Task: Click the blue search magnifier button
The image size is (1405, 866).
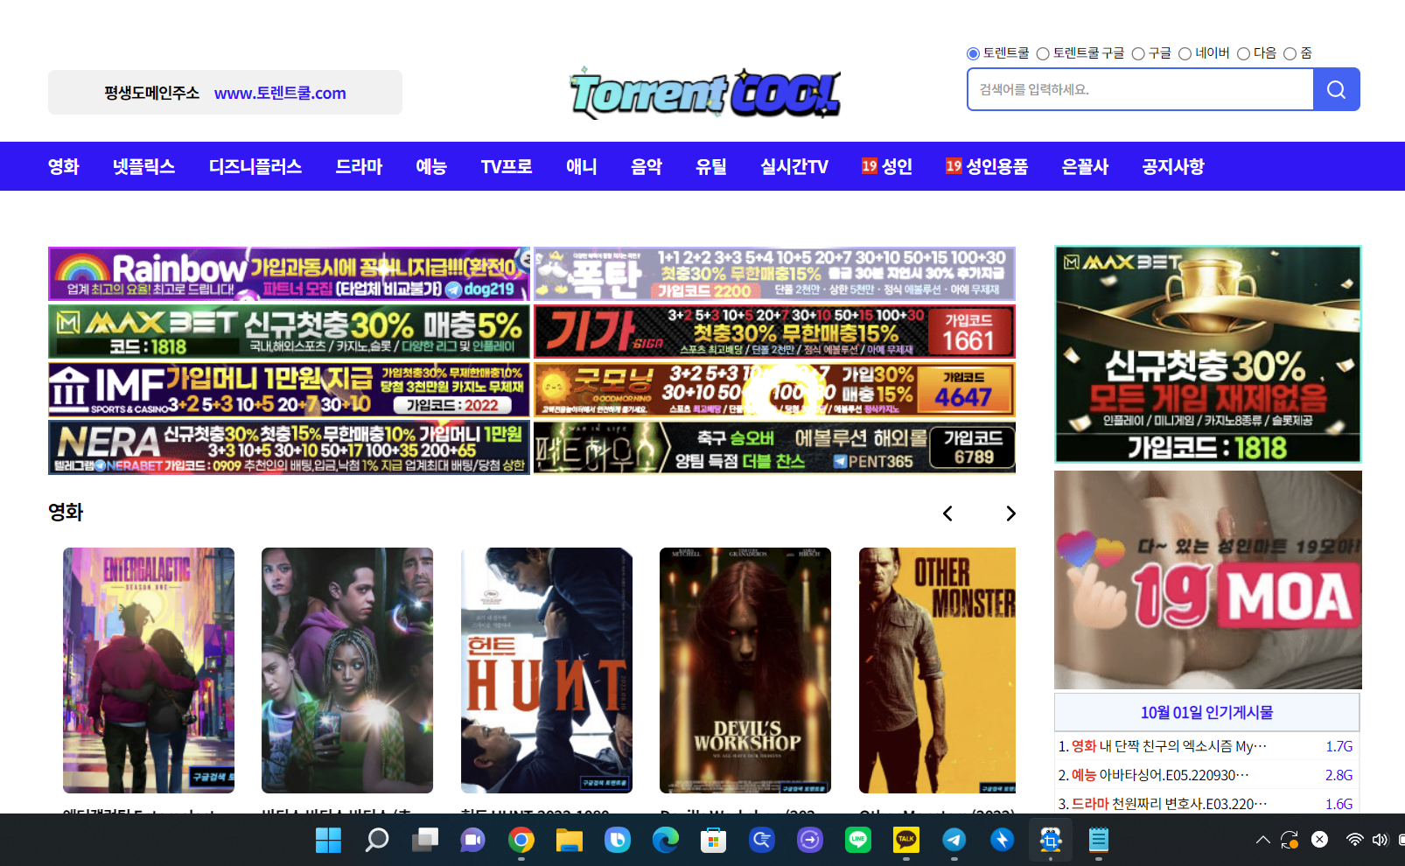Action: pos(1336,89)
